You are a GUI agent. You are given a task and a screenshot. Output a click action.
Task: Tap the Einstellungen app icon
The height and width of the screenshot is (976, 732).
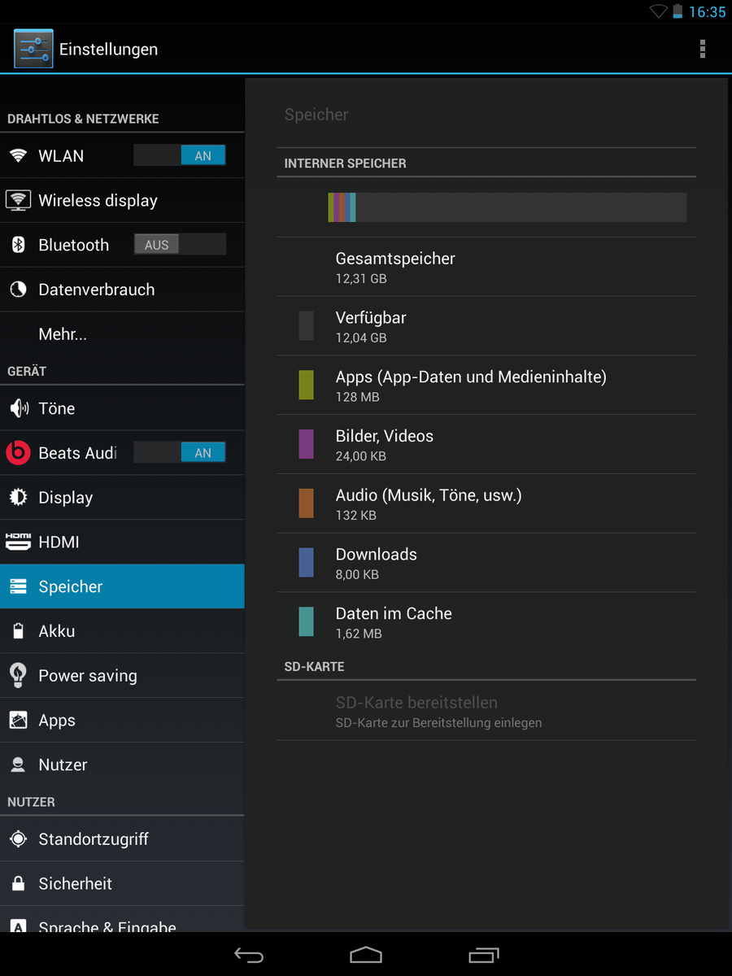pyautogui.click(x=33, y=49)
